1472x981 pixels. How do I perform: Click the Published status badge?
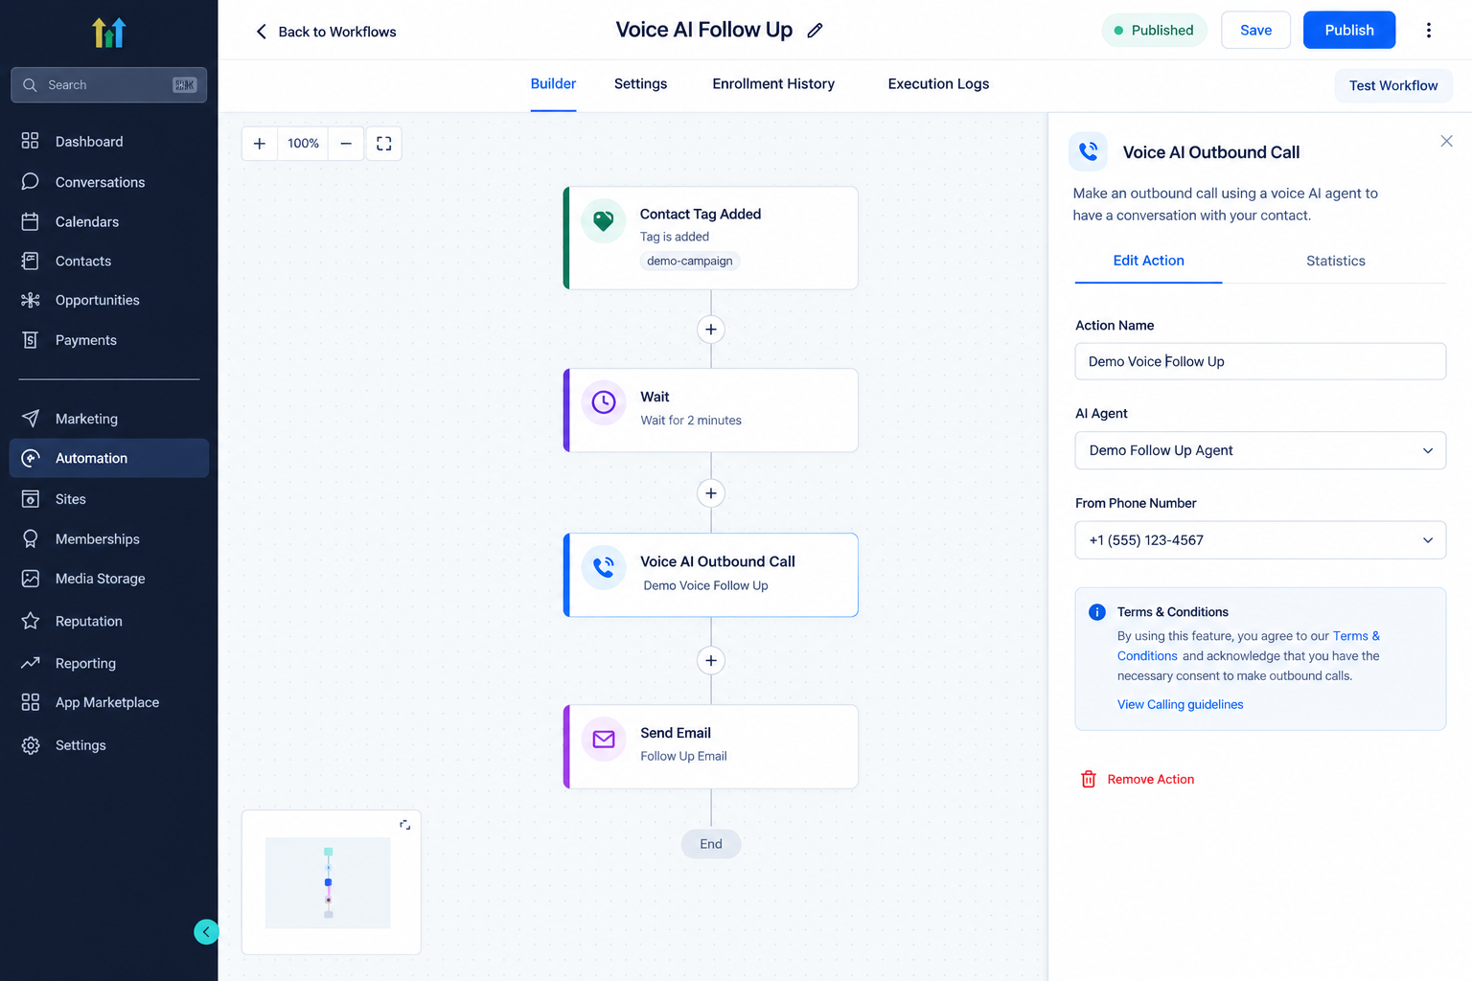click(1154, 31)
